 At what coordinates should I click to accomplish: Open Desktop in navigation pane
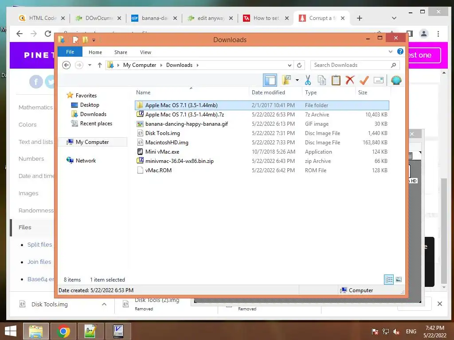coord(90,104)
